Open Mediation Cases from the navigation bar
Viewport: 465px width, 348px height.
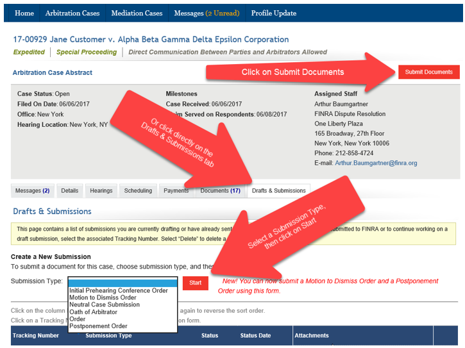pos(137,13)
